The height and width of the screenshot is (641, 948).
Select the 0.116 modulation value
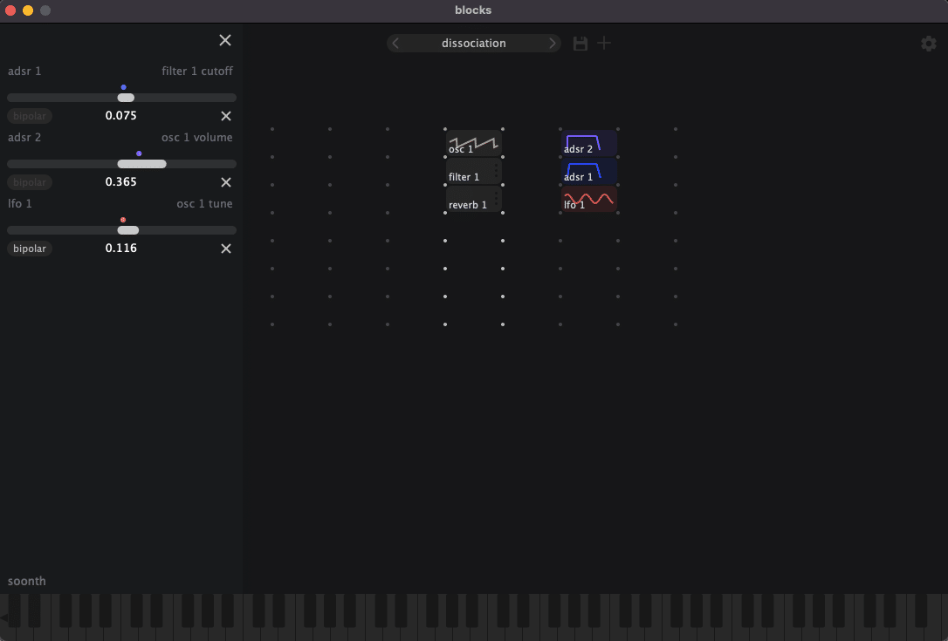(121, 249)
